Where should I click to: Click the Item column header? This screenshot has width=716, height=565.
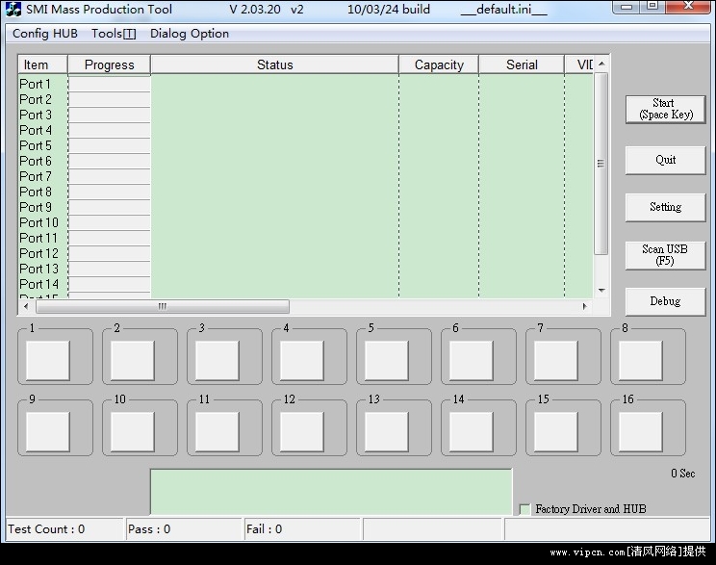[42, 64]
